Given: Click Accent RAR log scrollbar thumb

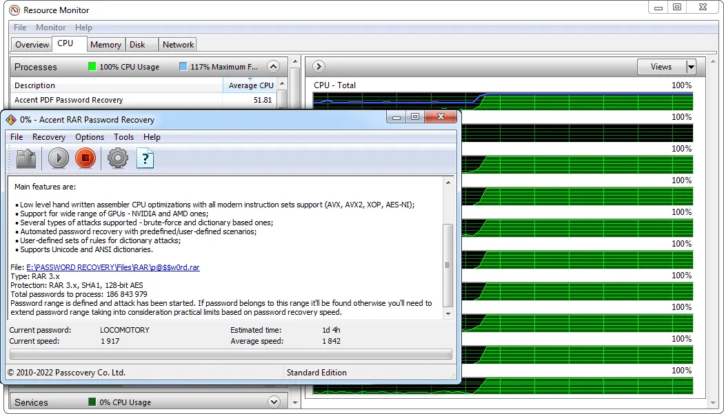Looking at the screenshot, I should [x=448, y=265].
